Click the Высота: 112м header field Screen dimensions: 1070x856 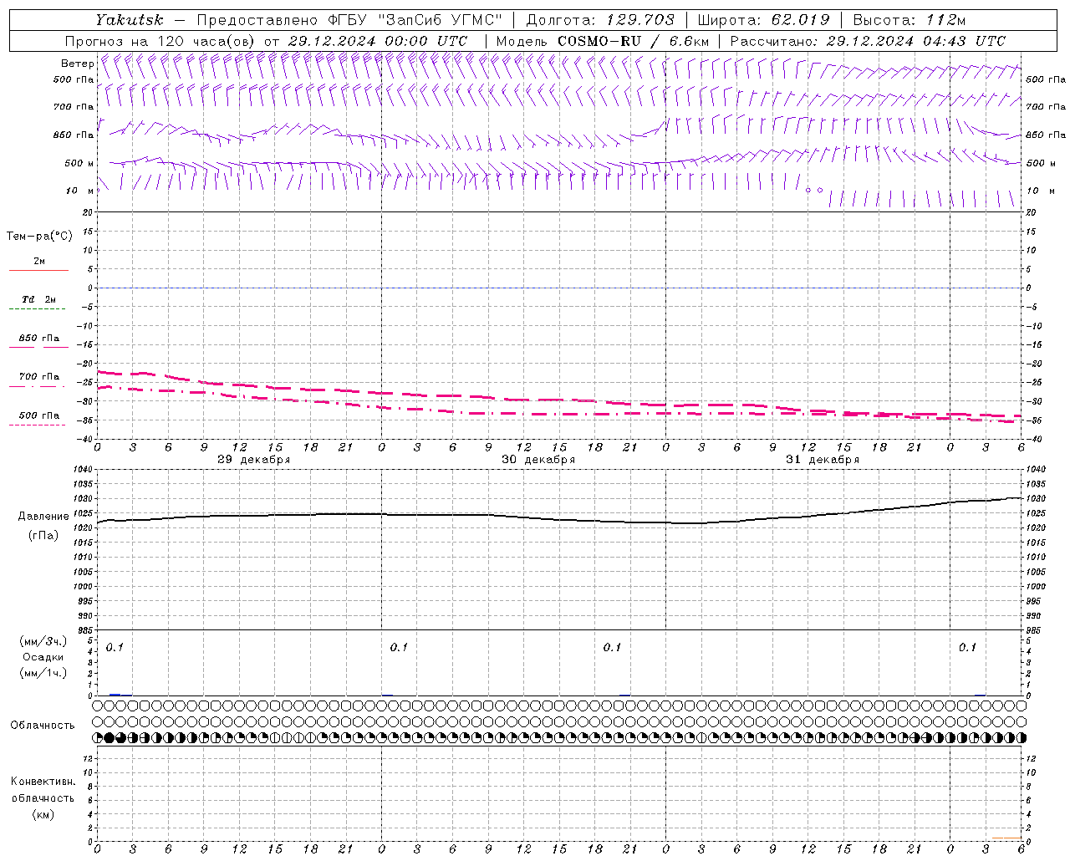[x=907, y=20]
